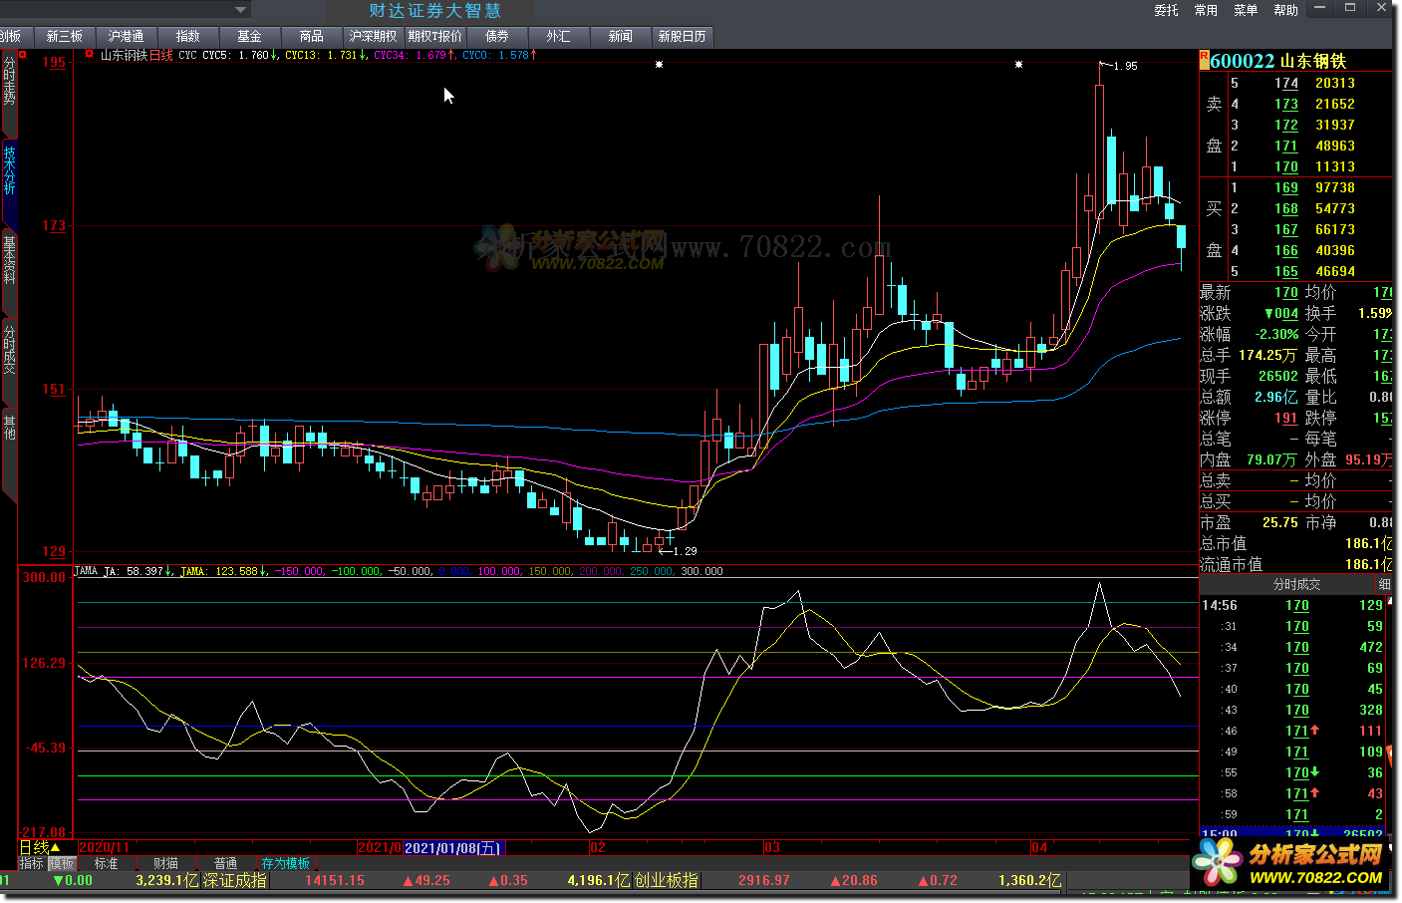Click the 1.95 high price annotation

[x=1125, y=66]
